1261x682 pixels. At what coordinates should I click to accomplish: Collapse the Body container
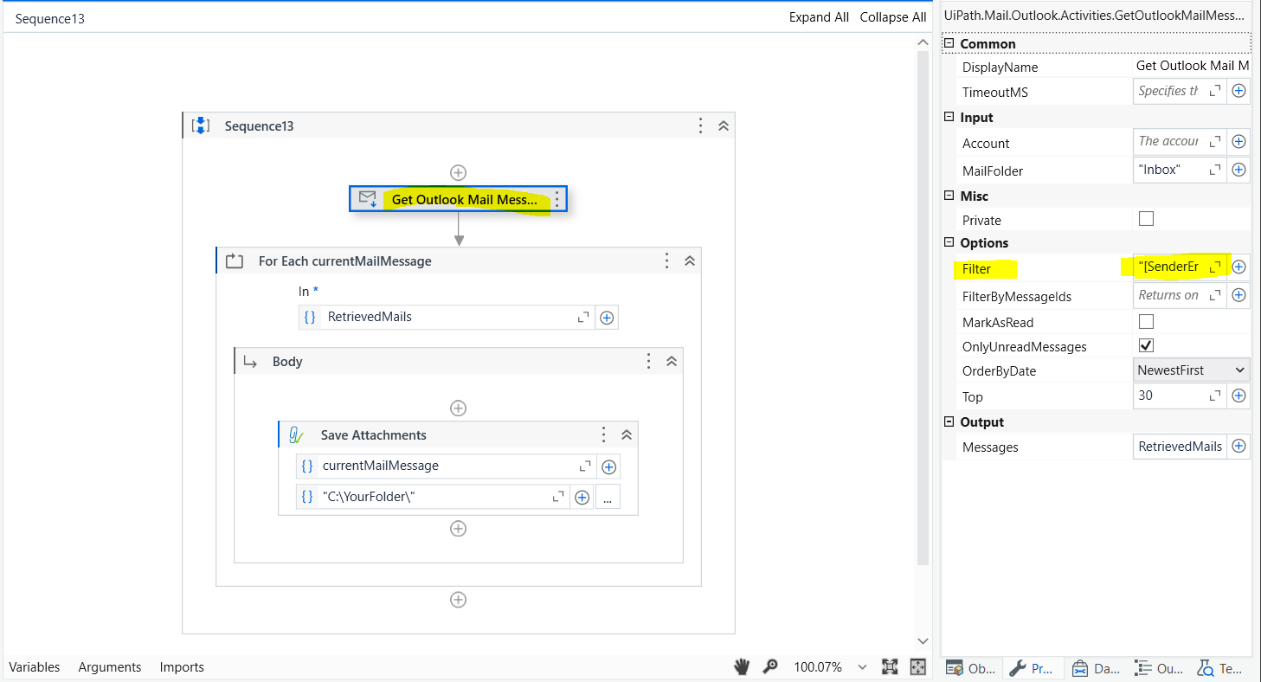672,361
